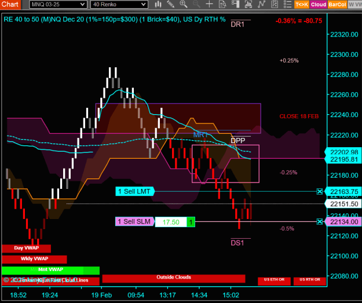Open the data series icon

click(x=248, y=4)
